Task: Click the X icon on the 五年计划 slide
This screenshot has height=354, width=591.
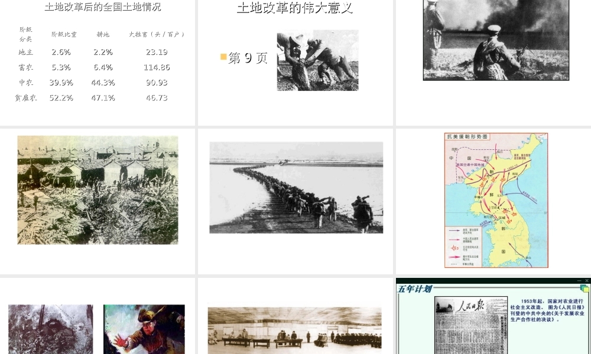Action: pos(586,281)
